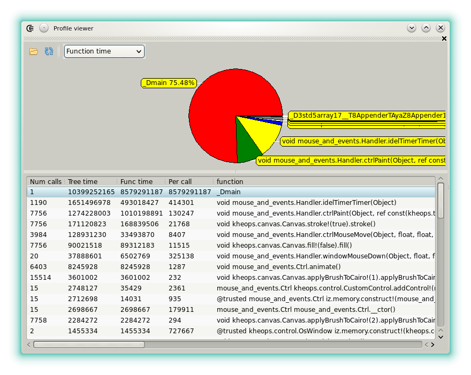Click the horizontal scrollbar right arrow
This screenshot has height=375, width=471.
(x=432, y=345)
